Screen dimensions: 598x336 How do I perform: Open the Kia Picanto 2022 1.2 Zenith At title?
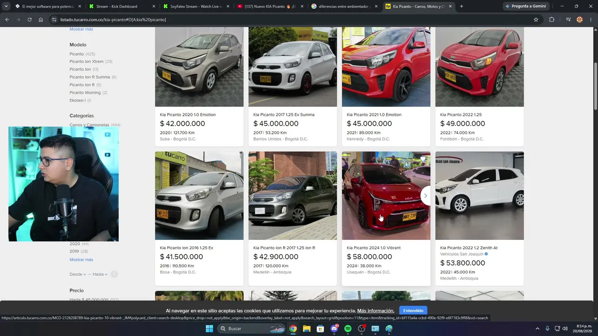(x=469, y=248)
